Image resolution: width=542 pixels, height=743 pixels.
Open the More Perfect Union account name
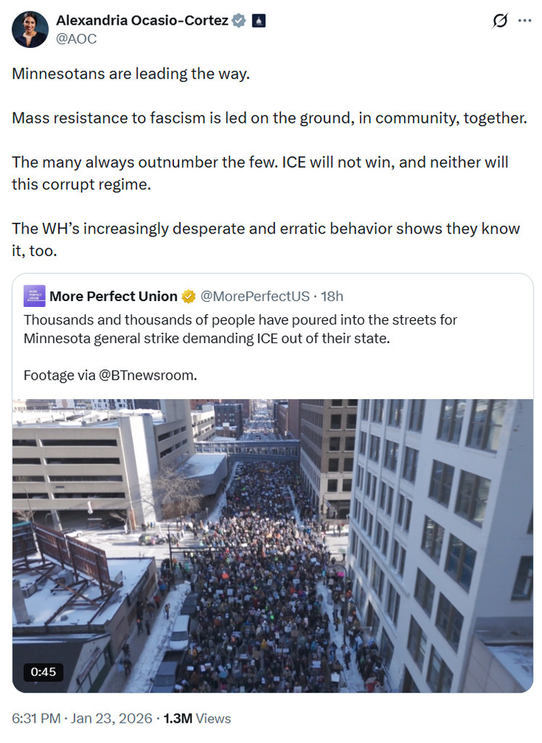coord(113,296)
